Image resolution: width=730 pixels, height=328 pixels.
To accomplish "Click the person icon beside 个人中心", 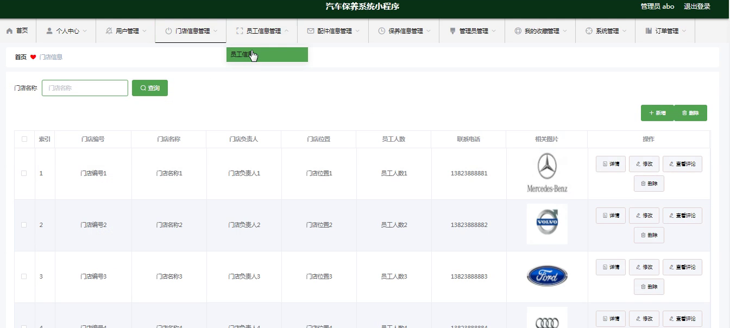I will click(49, 31).
